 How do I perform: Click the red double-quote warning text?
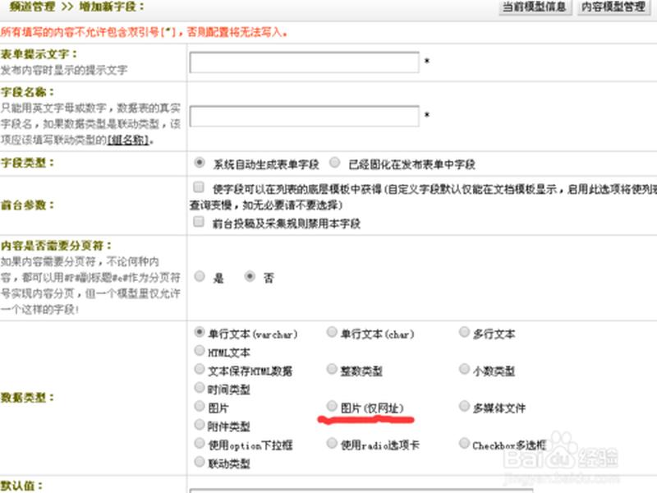145,32
